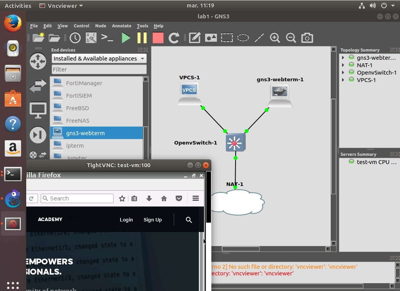Image resolution: width=400 pixels, height=291 pixels.
Task: Open the View menu
Action: [x=63, y=26]
